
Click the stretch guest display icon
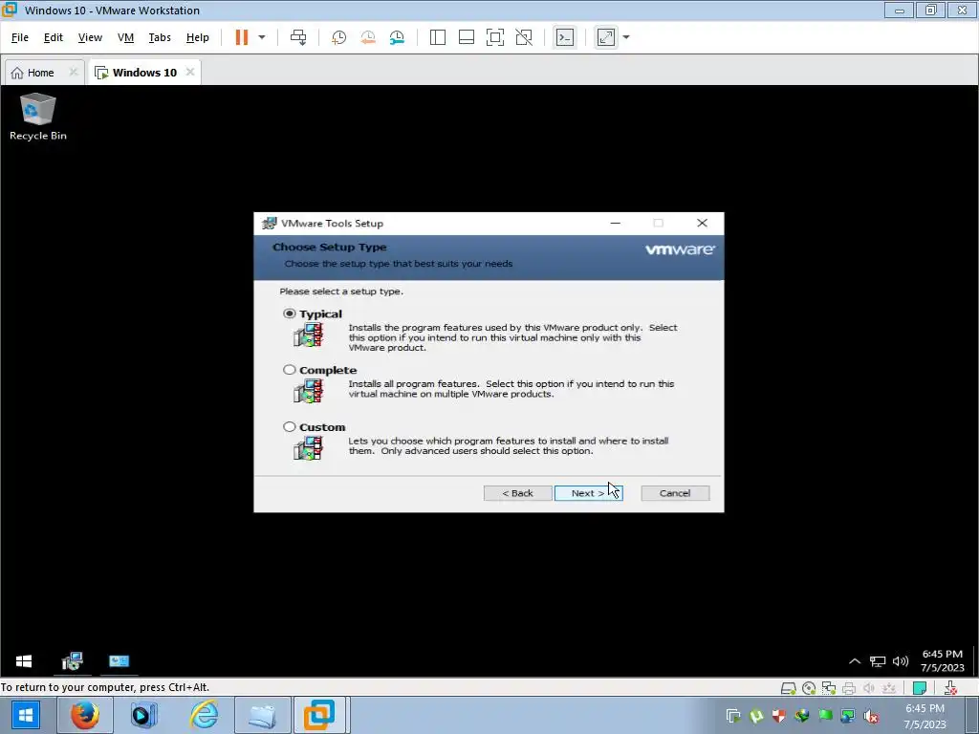pos(606,37)
